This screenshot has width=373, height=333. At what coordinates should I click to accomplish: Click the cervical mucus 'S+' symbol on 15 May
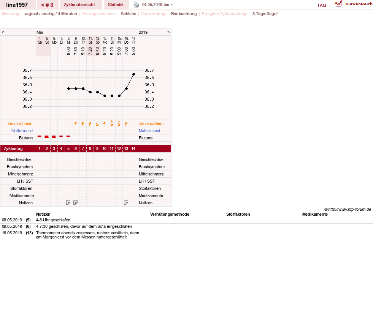[119, 123]
